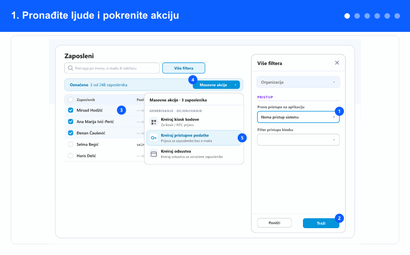The height and width of the screenshot is (255, 410).
Task: Go to the second slide dot
Action: pyautogui.click(x=357, y=16)
